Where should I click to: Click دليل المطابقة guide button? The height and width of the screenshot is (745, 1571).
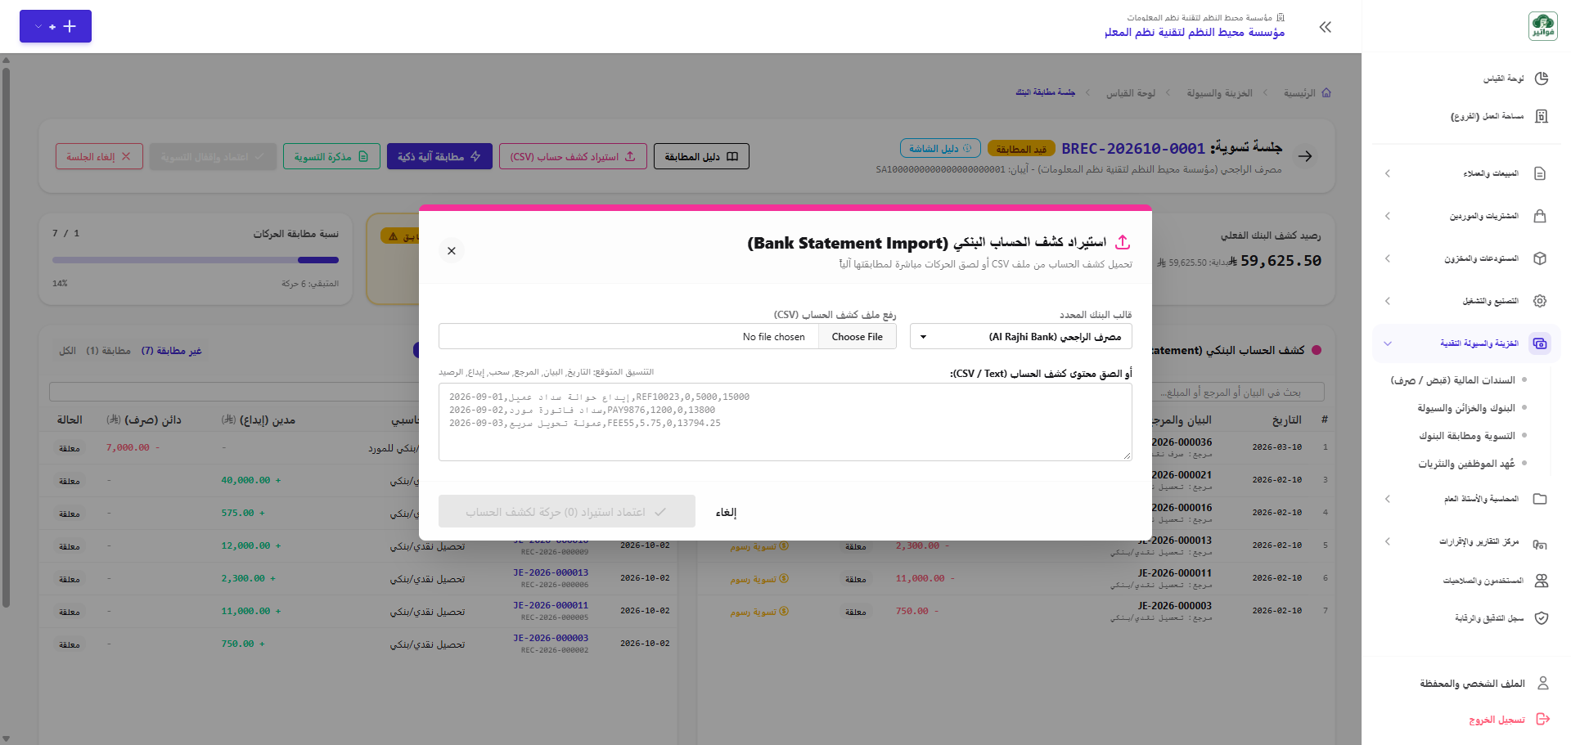tap(701, 156)
